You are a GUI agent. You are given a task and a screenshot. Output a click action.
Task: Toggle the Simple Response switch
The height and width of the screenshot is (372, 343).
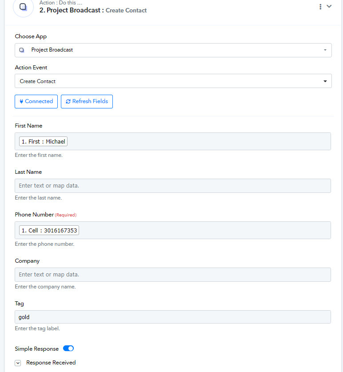(x=68, y=348)
